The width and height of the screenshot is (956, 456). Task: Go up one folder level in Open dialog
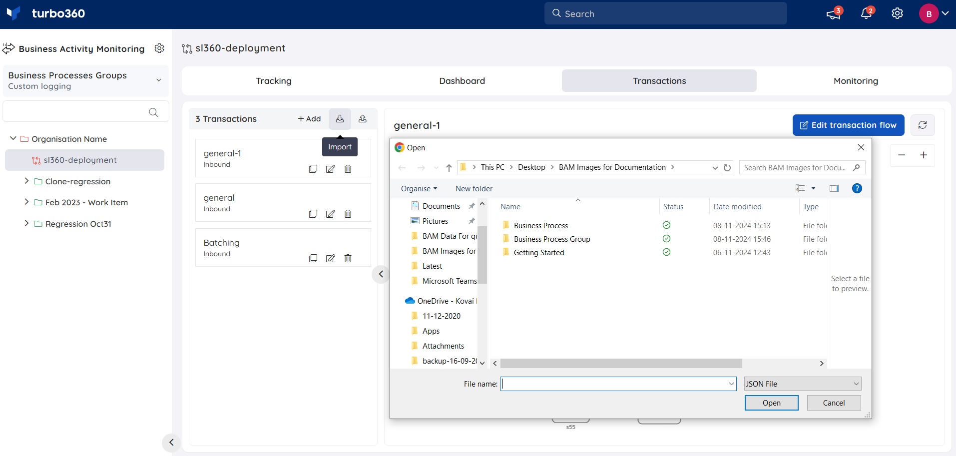pyautogui.click(x=449, y=168)
